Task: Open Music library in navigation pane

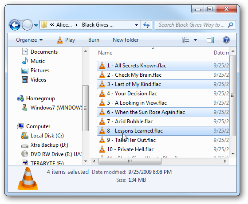Action: tap(33, 61)
